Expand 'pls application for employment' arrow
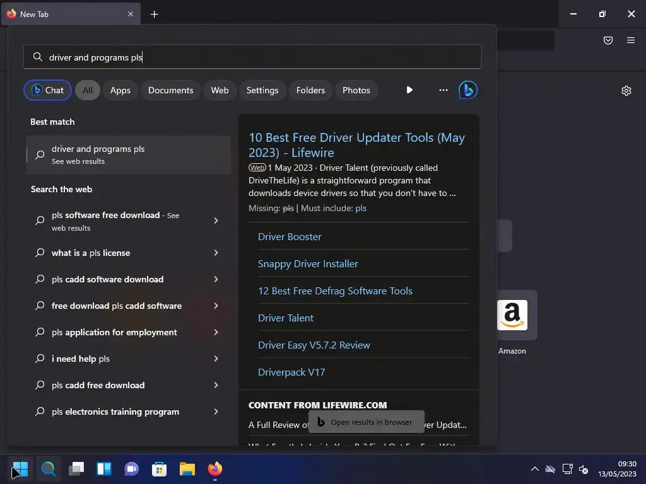The width and height of the screenshot is (646, 484). [x=216, y=332]
